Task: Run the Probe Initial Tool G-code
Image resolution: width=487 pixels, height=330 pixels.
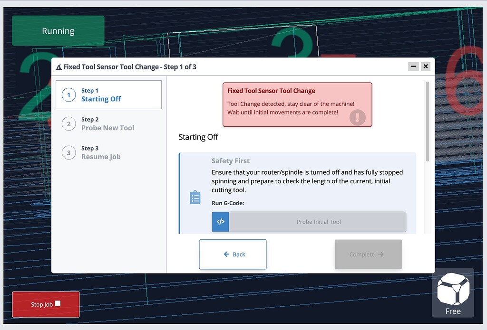Action: pyautogui.click(x=318, y=222)
